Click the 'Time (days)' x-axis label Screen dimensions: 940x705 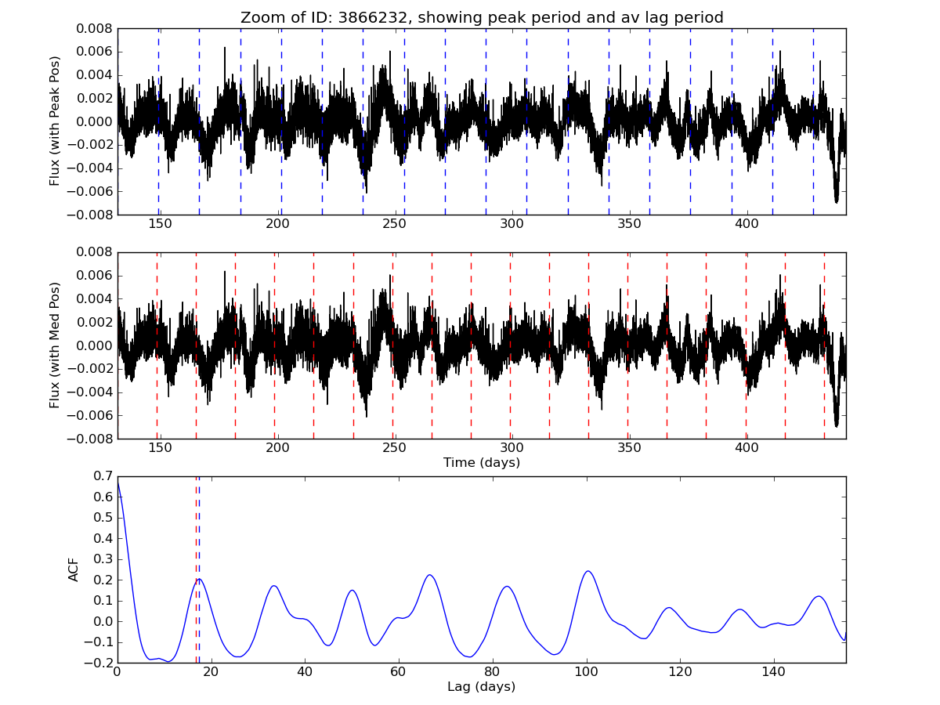tap(482, 463)
